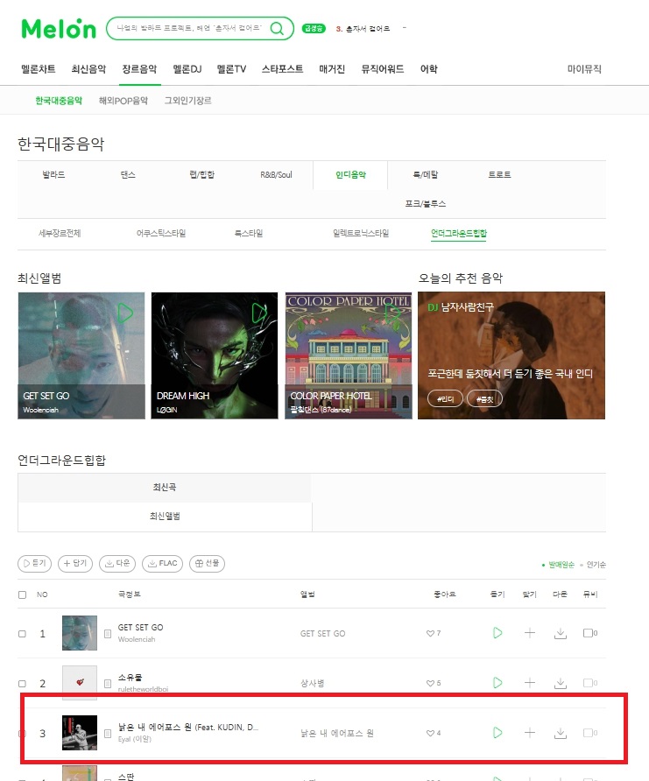649x781 pixels.
Task: Select song 2 checkbox
Action: (x=22, y=683)
